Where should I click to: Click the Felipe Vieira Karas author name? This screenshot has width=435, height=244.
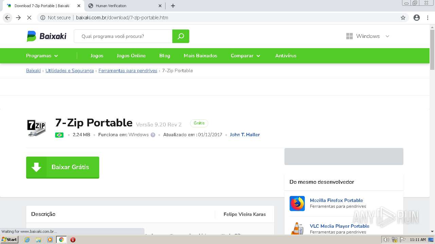[x=245, y=214]
